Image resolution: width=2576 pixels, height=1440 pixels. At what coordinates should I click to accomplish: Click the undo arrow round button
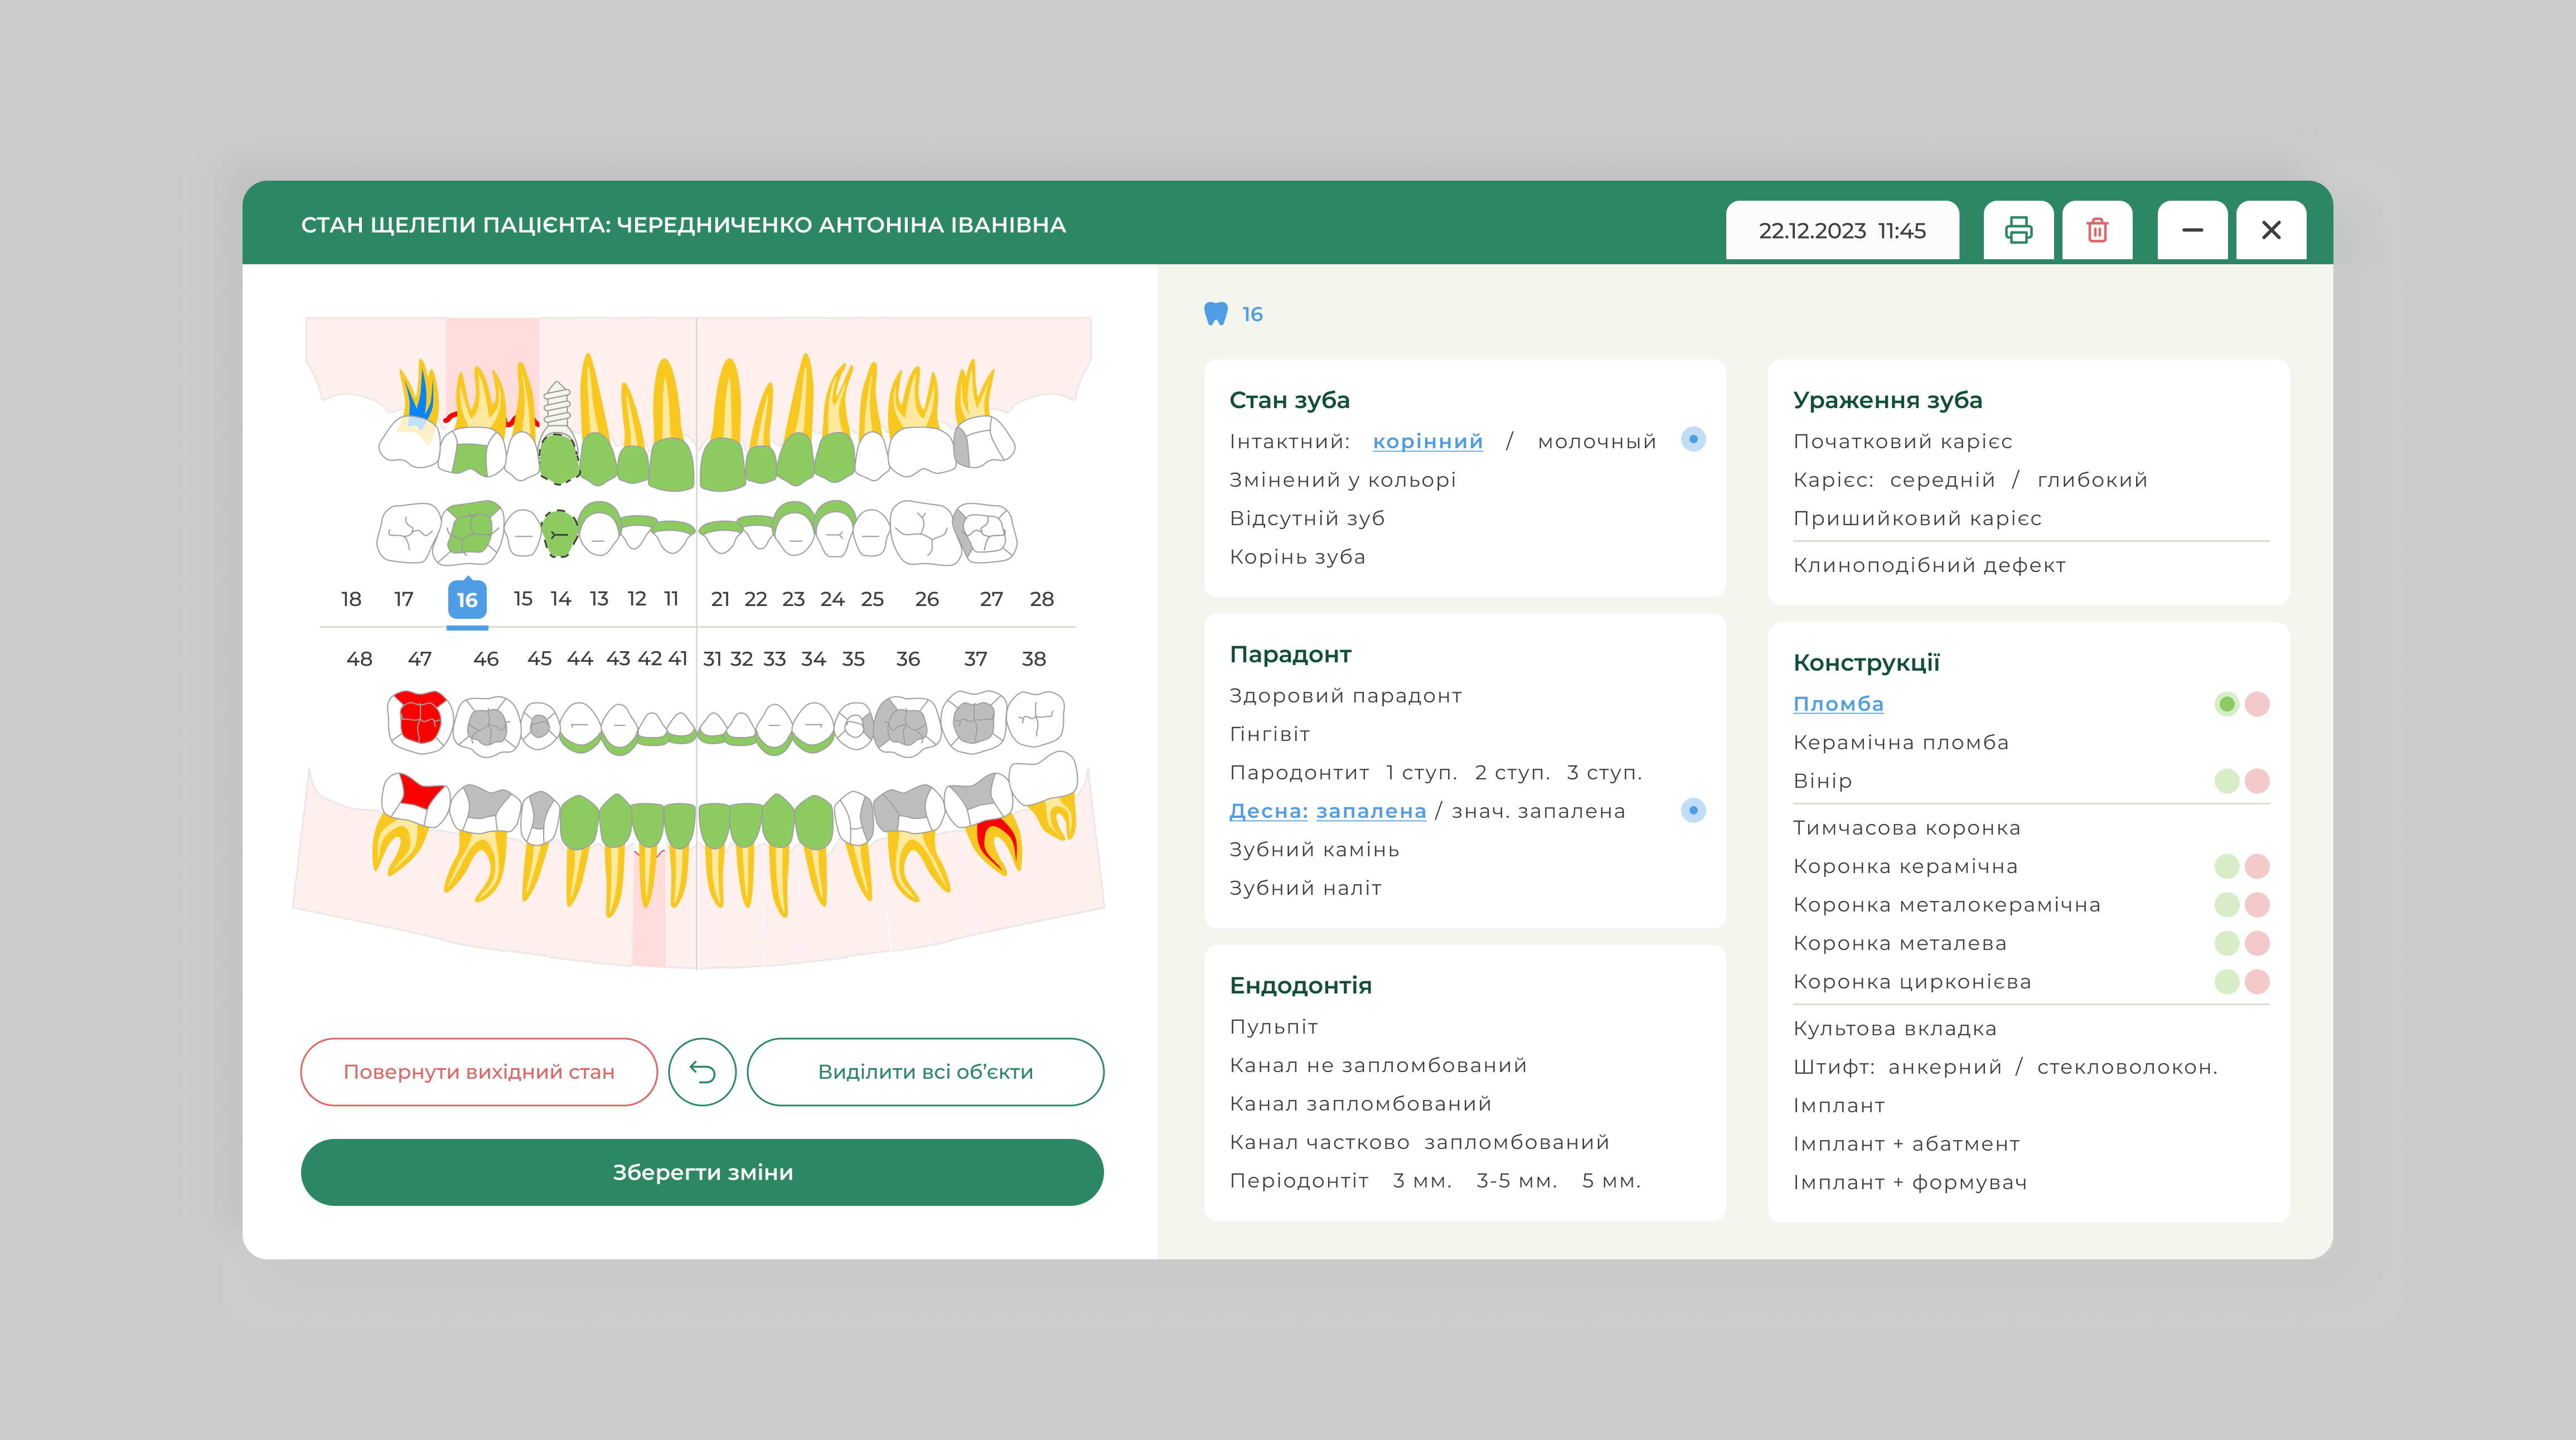pyautogui.click(x=702, y=1072)
